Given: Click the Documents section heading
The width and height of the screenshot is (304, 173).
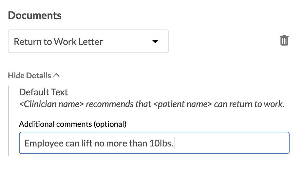Looking at the screenshot, I should coord(35,15).
